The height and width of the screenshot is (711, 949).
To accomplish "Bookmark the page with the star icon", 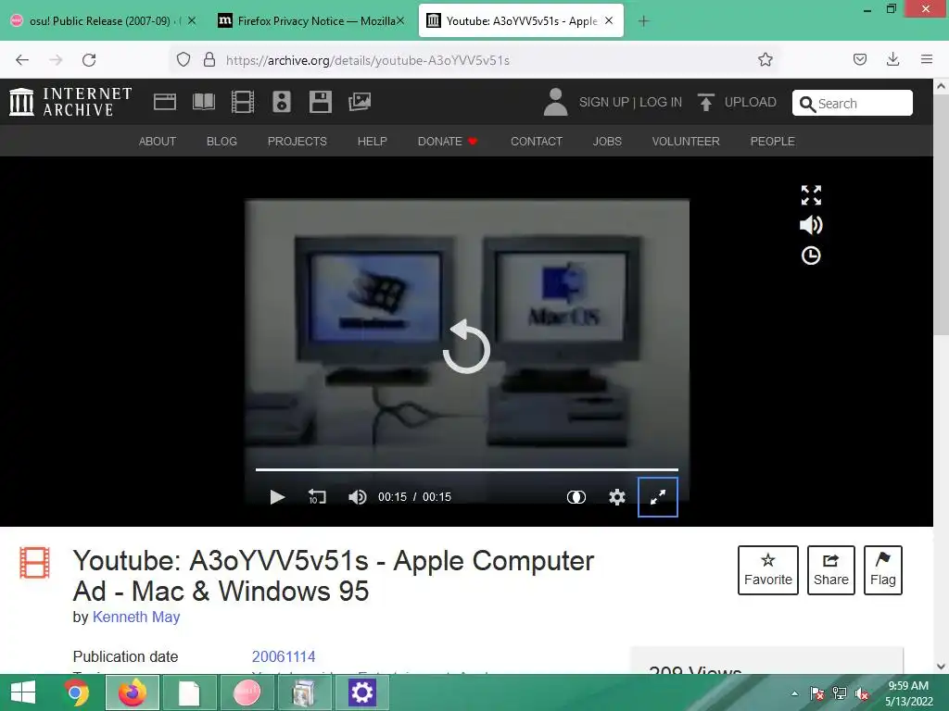I will 765,60.
